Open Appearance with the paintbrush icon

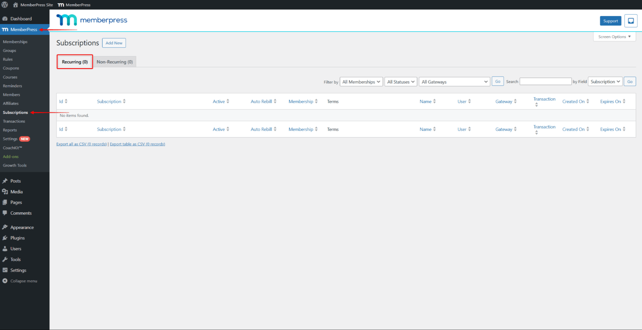click(5, 227)
